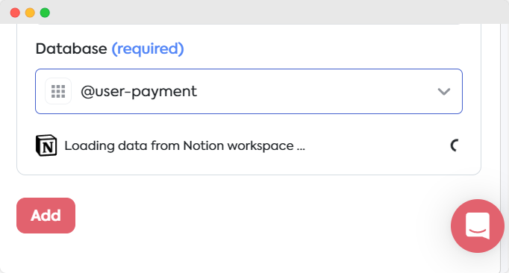Image resolution: width=509 pixels, height=273 pixels.
Task: Open the @user-payment database selector
Action: coord(249,91)
